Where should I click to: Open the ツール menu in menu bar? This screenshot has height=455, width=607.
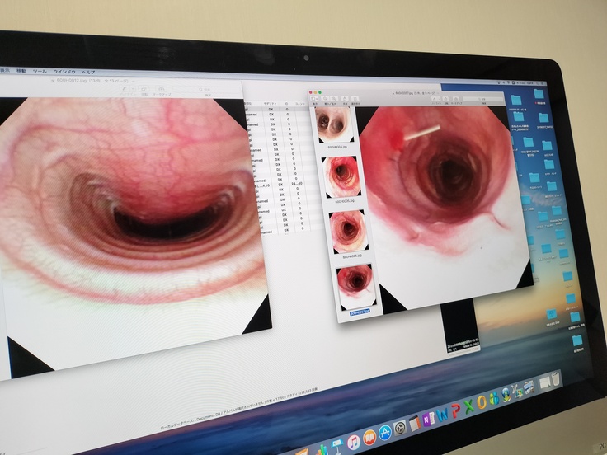[38, 72]
